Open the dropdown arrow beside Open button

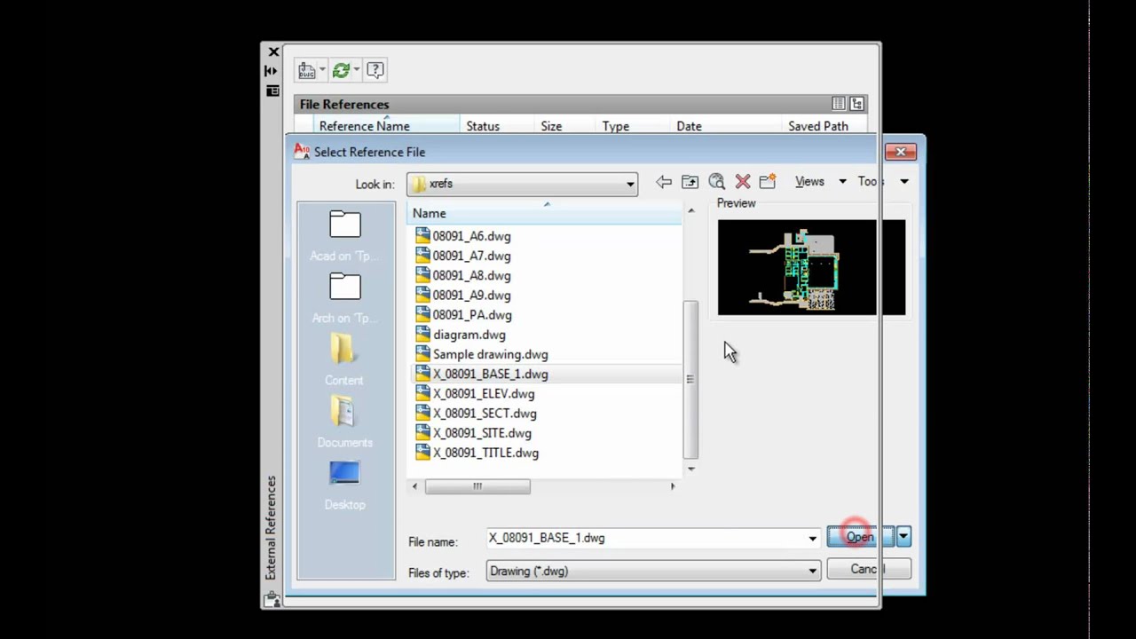903,536
